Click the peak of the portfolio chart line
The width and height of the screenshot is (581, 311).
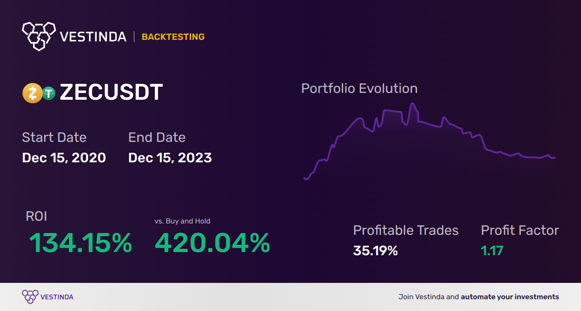coord(413,104)
